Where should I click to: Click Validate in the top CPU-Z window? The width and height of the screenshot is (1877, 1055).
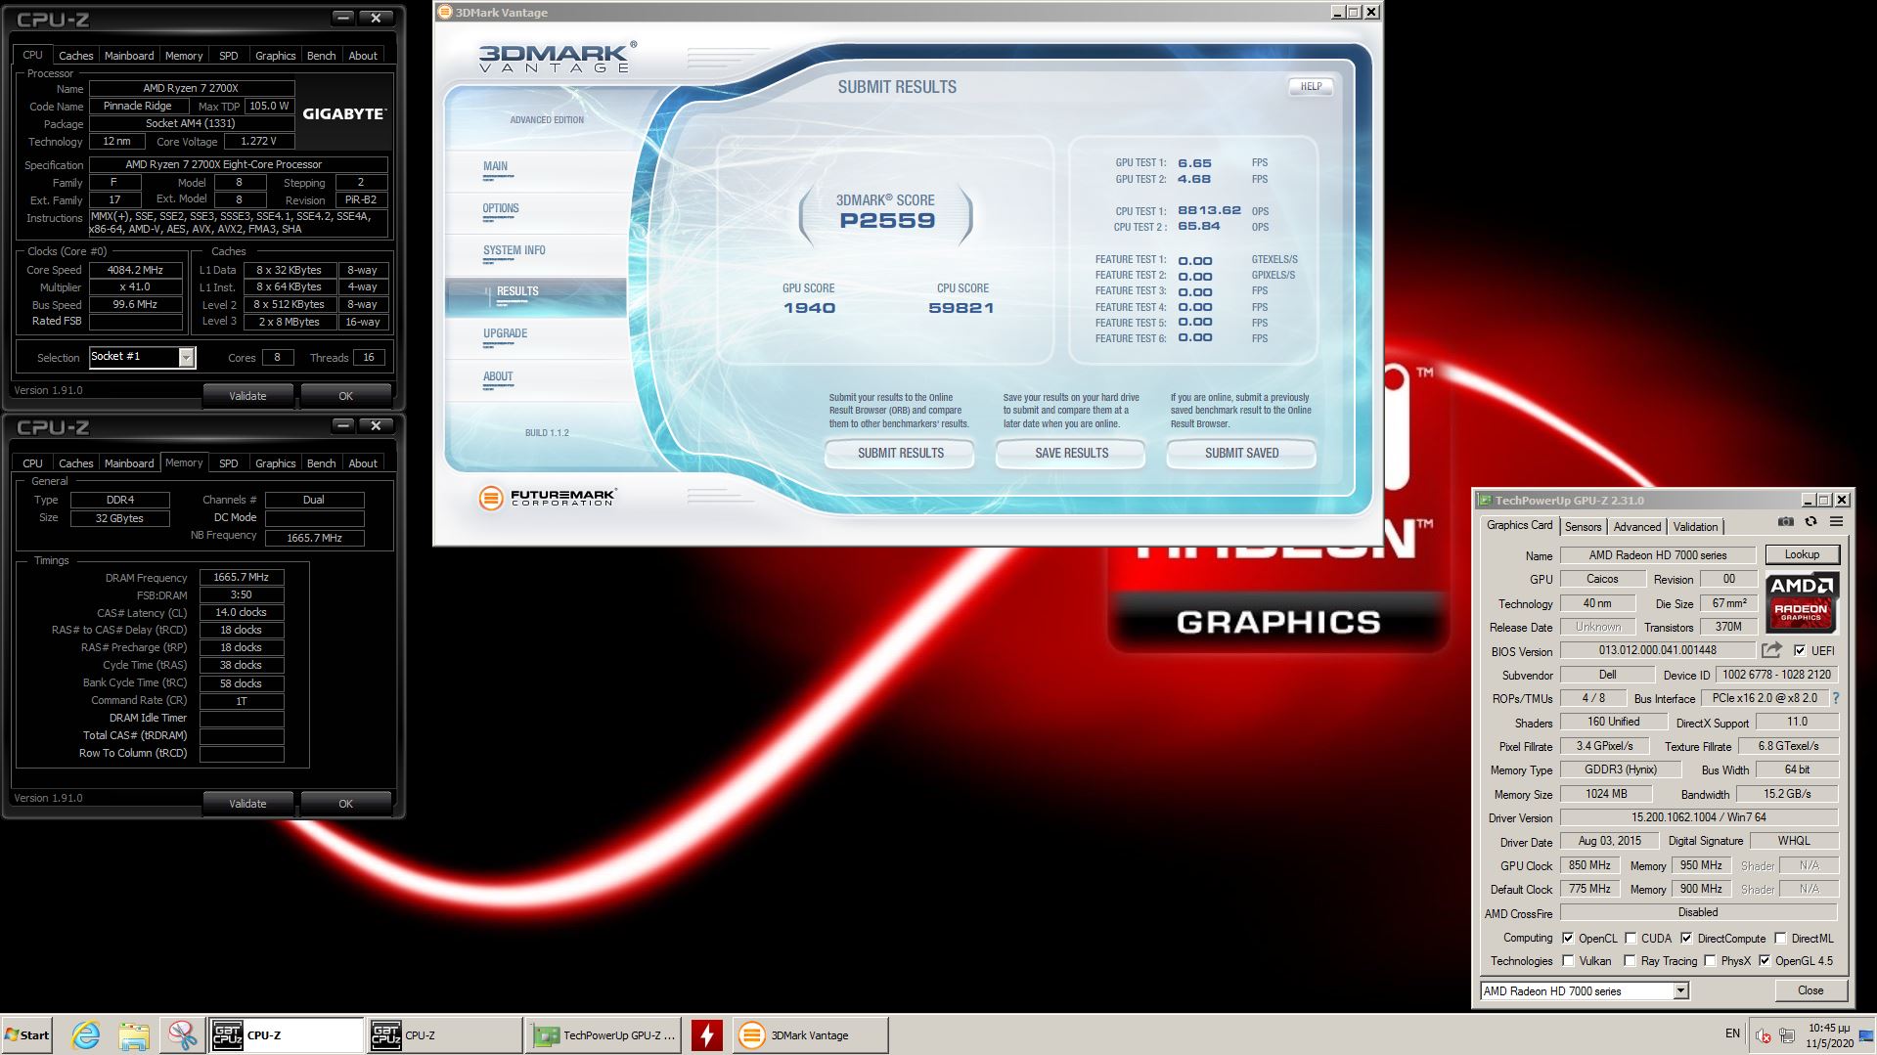(247, 396)
